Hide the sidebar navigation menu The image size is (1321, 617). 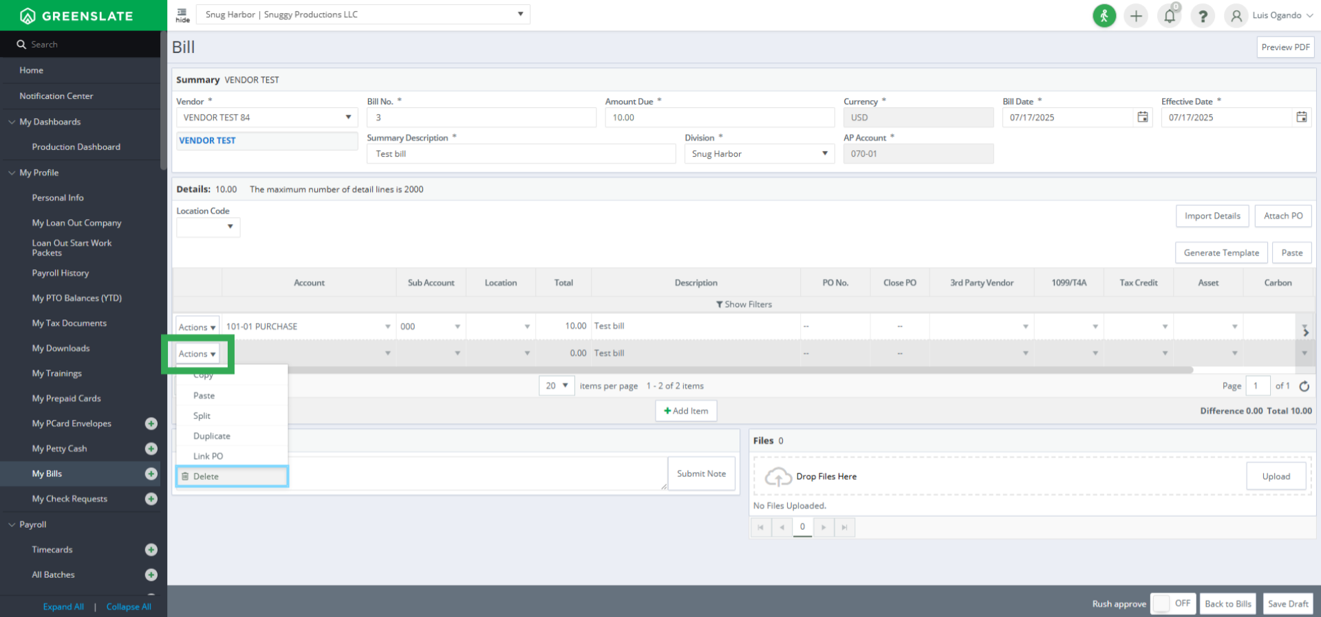coord(182,15)
